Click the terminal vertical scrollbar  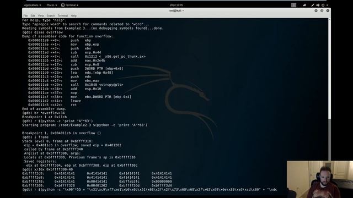[329, 90]
